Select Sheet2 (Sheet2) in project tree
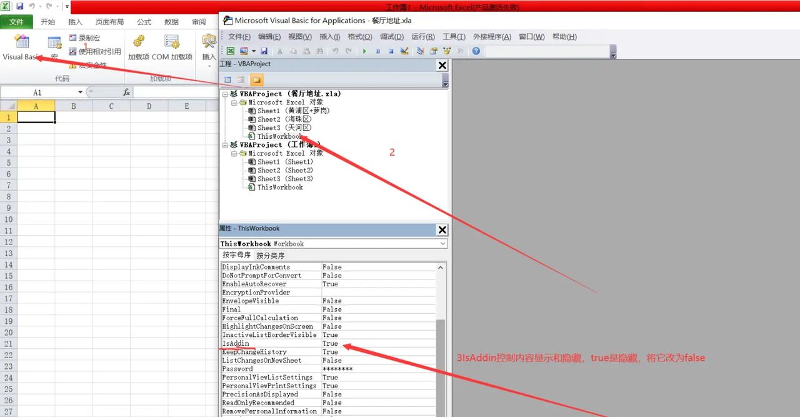 pos(280,170)
